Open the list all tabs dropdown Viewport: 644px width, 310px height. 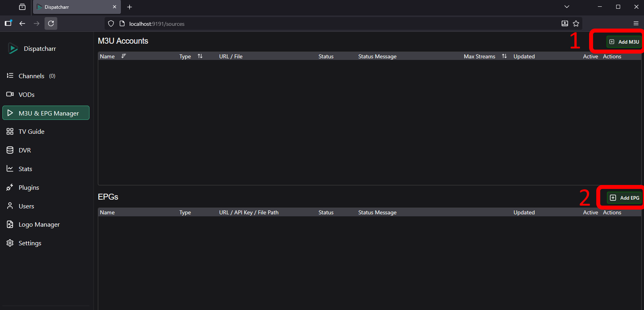click(x=567, y=7)
